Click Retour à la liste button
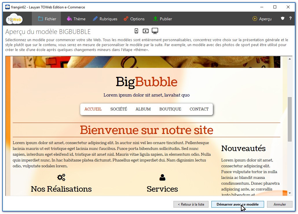This screenshot has width=298, height=214. 191,204
